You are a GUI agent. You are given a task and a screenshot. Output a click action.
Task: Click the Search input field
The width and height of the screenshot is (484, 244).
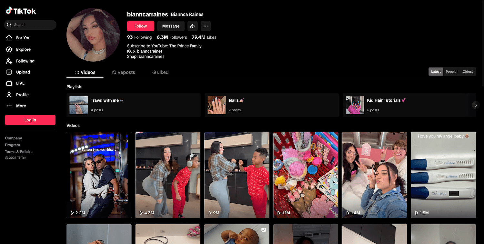(32, 25)
